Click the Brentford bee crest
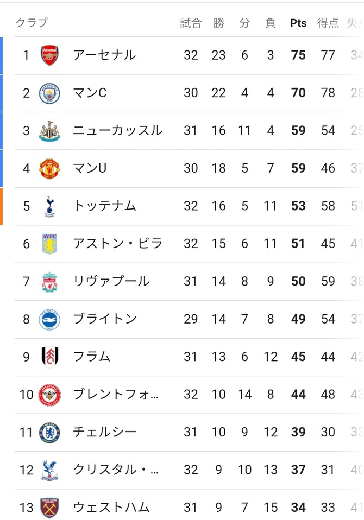 49,395
